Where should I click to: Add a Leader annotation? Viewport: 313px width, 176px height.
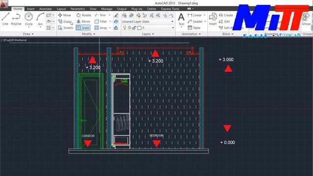pos(195,22)
